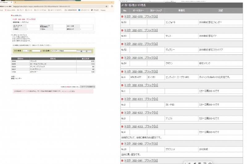Click red icon beside 202-072 entry
Viewport: 247px width, 164px height.
click(122, 44)
